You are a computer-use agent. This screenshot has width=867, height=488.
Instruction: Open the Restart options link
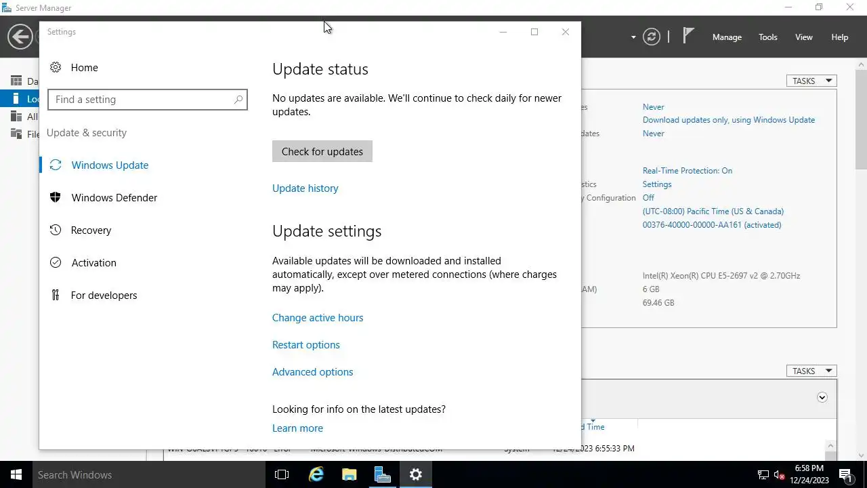pos(306,345)
